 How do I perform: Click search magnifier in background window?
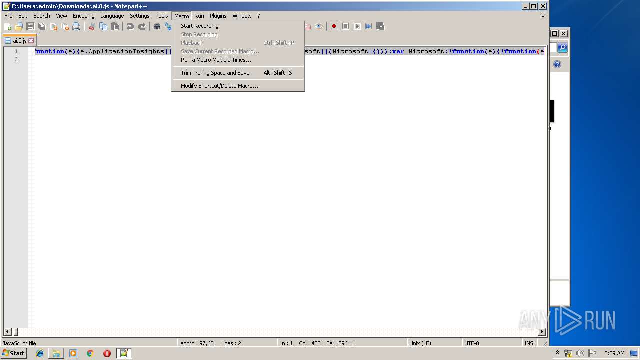pos(562,48)
